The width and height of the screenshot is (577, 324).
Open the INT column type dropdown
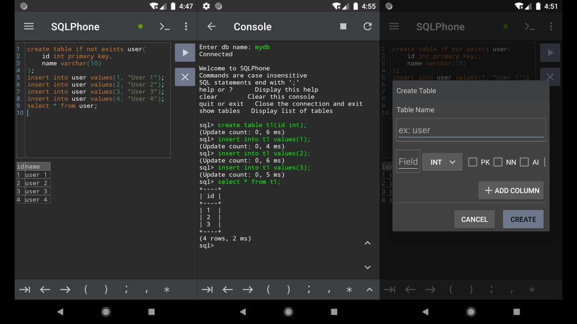[x=442, y=162]
